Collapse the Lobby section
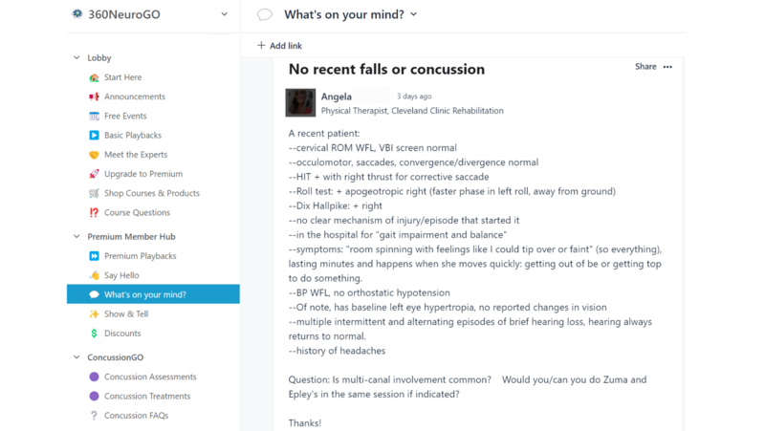765x431 pixels. pos(76,58)
